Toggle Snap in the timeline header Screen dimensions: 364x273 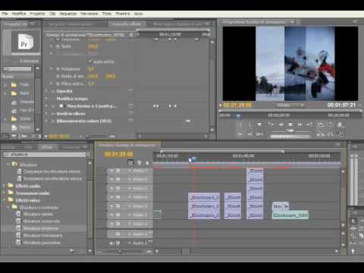point(130,163)
